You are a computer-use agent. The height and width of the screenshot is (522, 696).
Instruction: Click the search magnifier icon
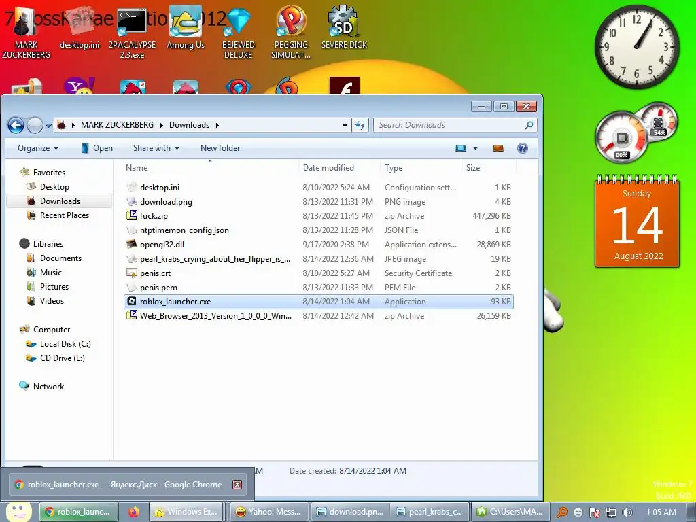tap(529, 125)
